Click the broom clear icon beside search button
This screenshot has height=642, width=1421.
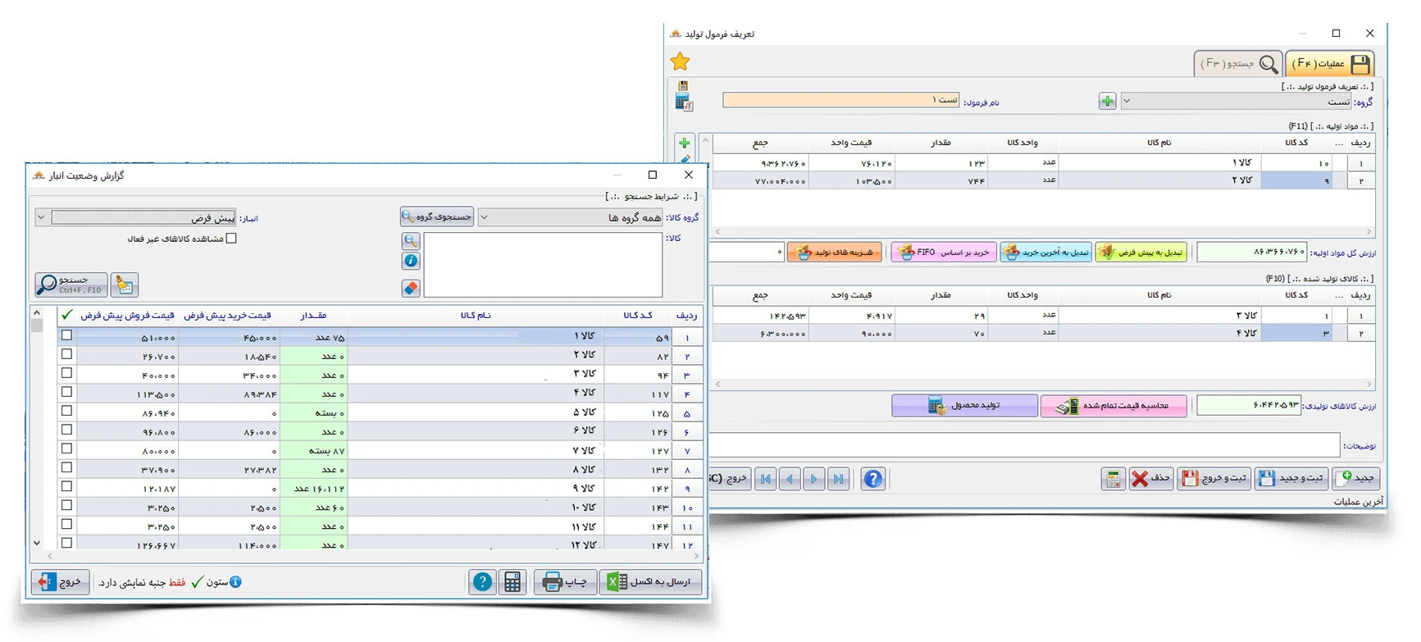point(125,285)
